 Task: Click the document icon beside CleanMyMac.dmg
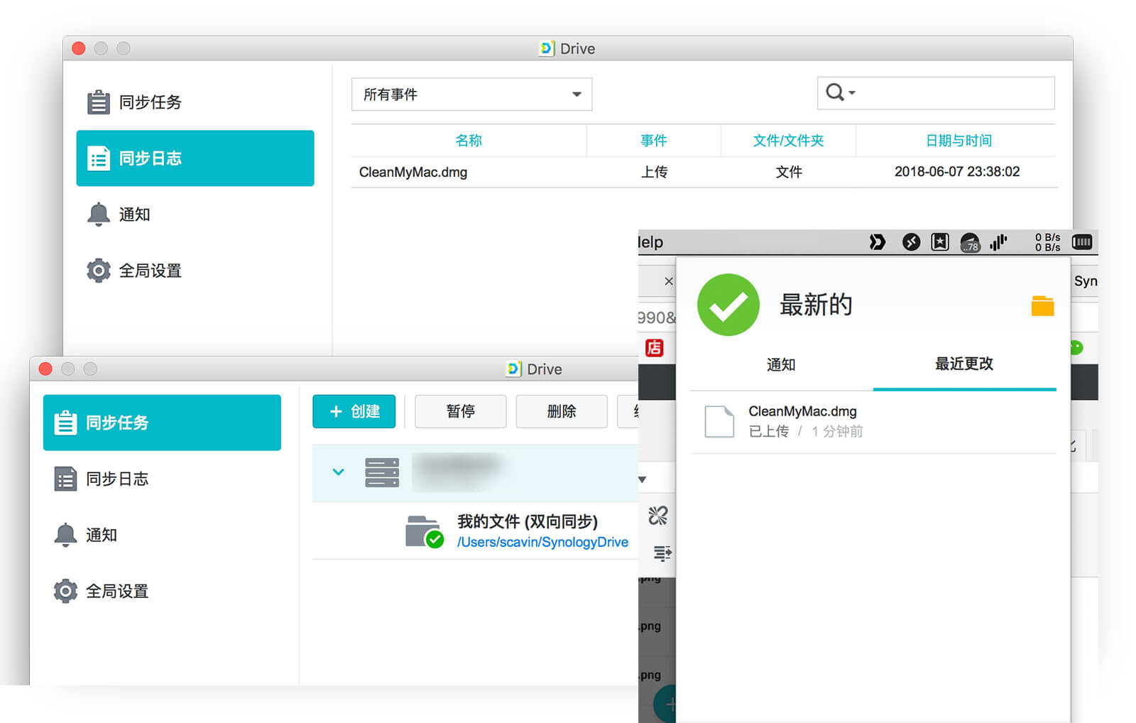719,421
